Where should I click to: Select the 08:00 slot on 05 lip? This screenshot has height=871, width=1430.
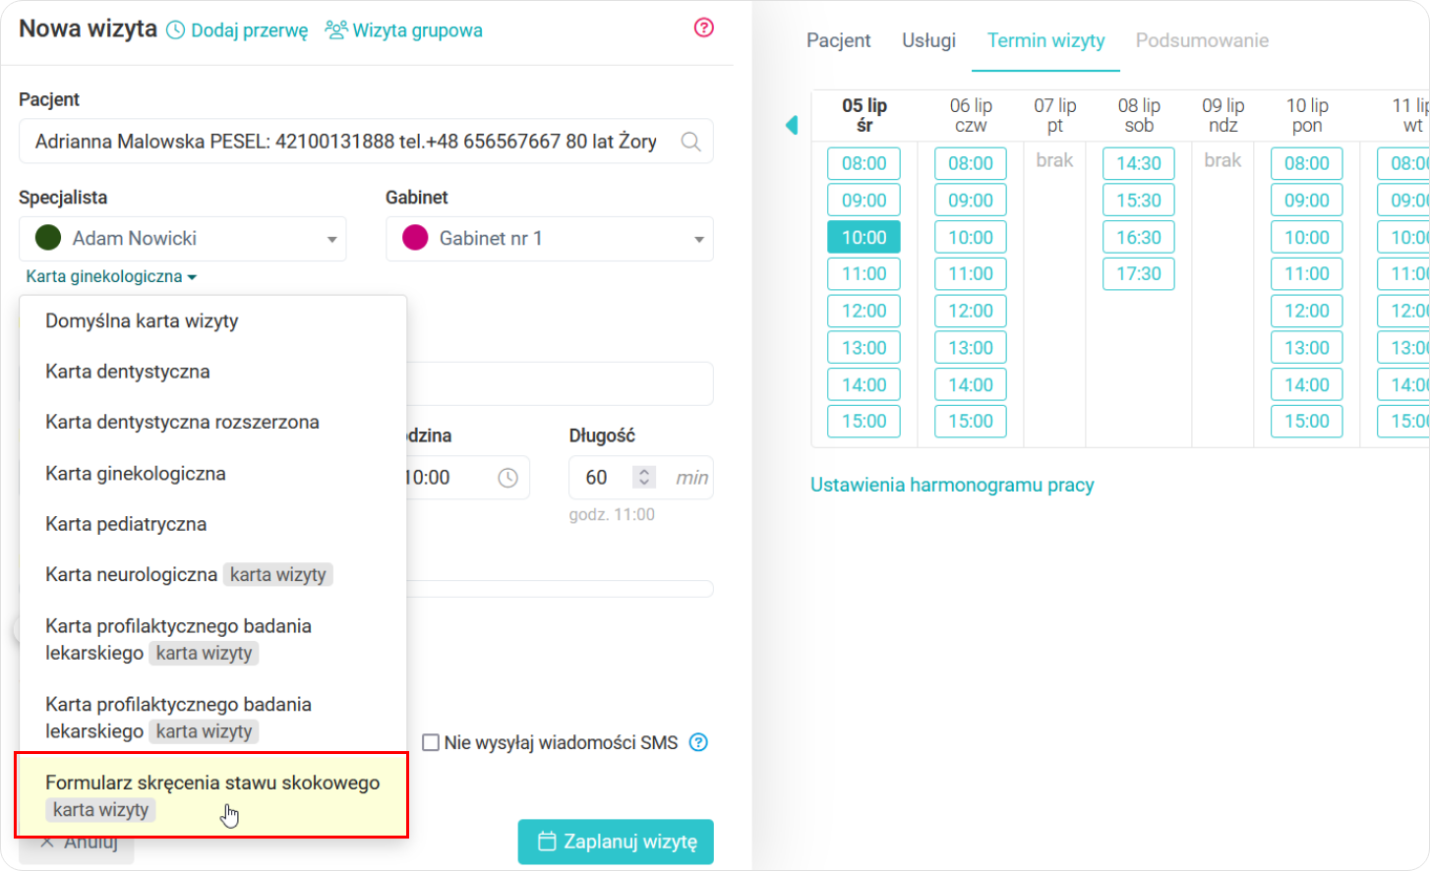pyautogui.click(x=864, y=163)
